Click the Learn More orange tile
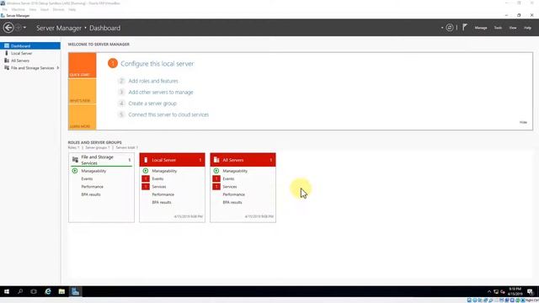This screenshot has height=303, width=539. (83, 117)
